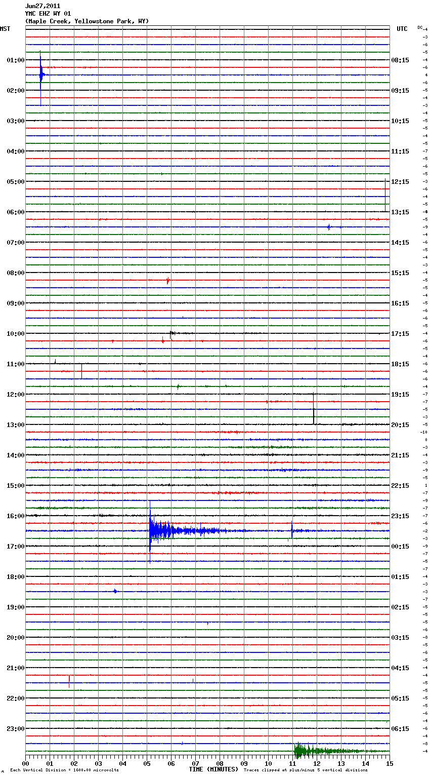Screen dimensions: 430x777
Task: Click the UTC timezone label
Action: point(402,29)
